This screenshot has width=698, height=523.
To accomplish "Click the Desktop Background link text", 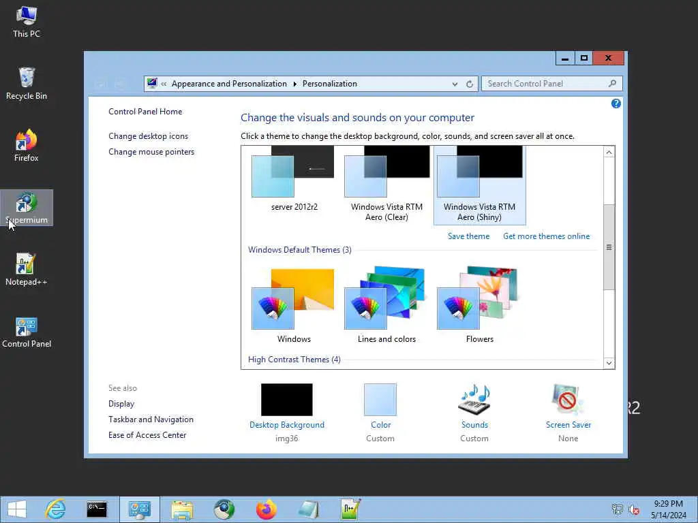I will pyautogui.click(x=287, y=425).
